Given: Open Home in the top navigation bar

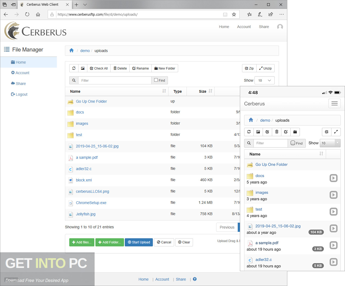Looking at the screenshot, I should [x=224, y=27].
